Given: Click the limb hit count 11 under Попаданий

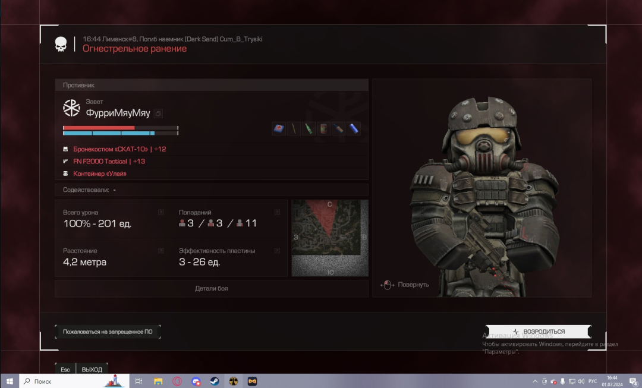Looking at the screenshot, I should [x=247, y=223].
